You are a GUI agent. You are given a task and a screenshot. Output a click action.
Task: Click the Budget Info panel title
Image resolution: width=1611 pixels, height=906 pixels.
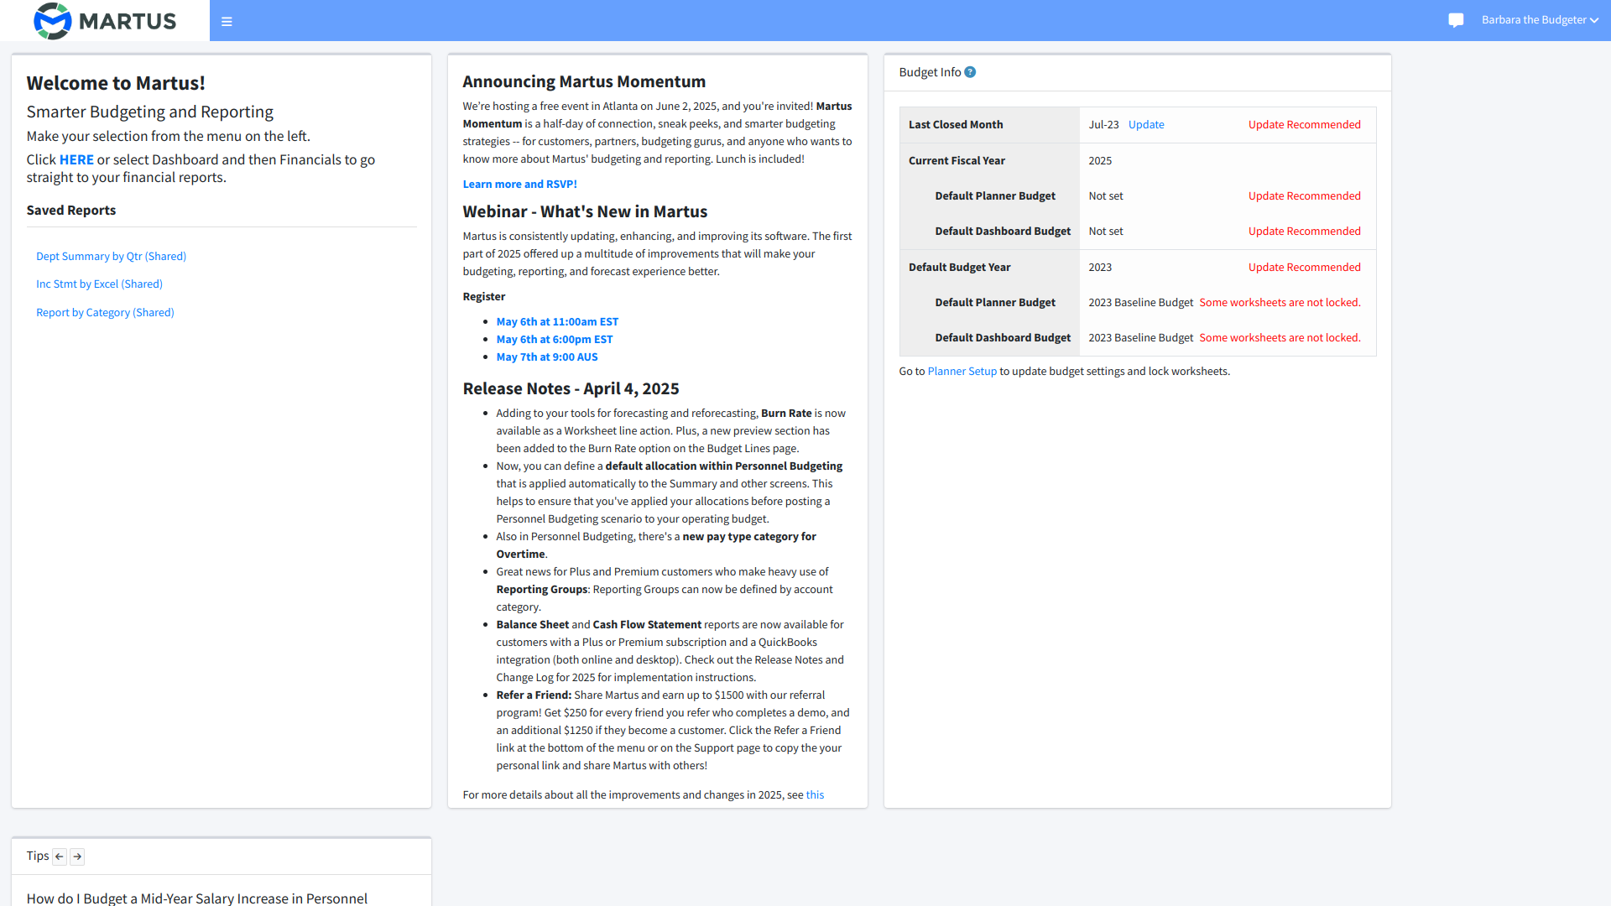pos(930,72)
